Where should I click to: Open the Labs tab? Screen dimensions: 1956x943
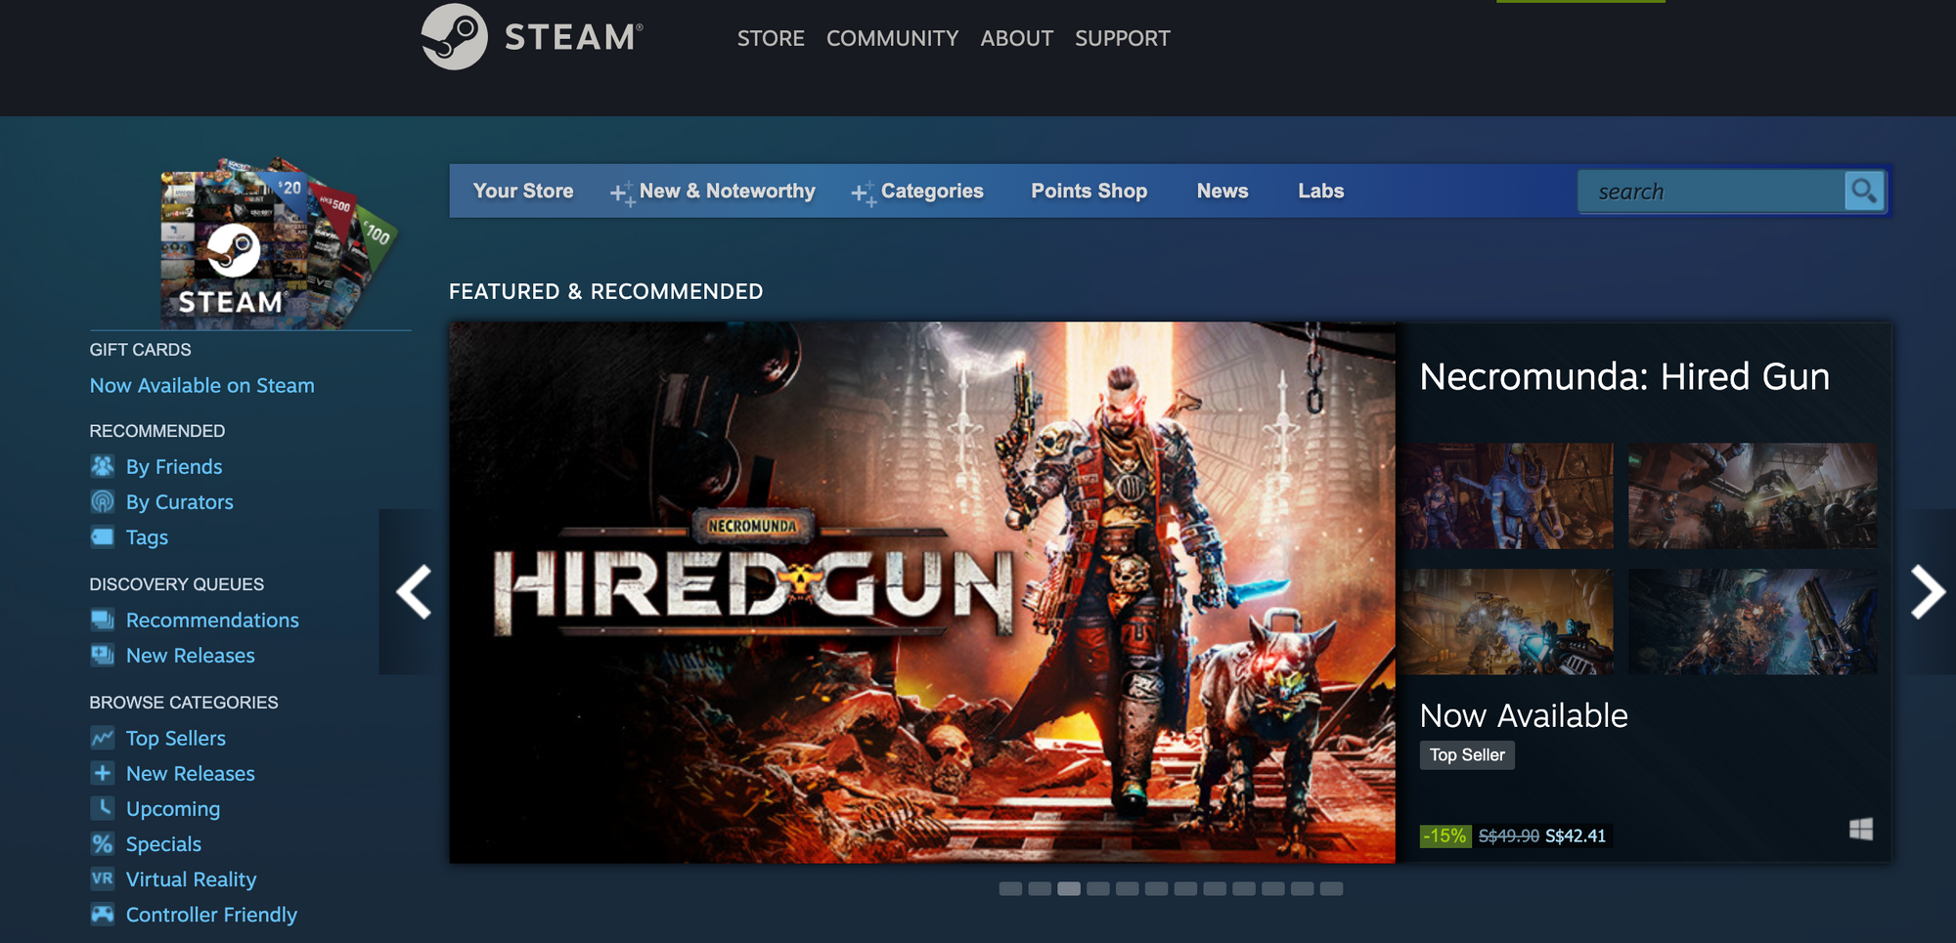(1320, 191)
